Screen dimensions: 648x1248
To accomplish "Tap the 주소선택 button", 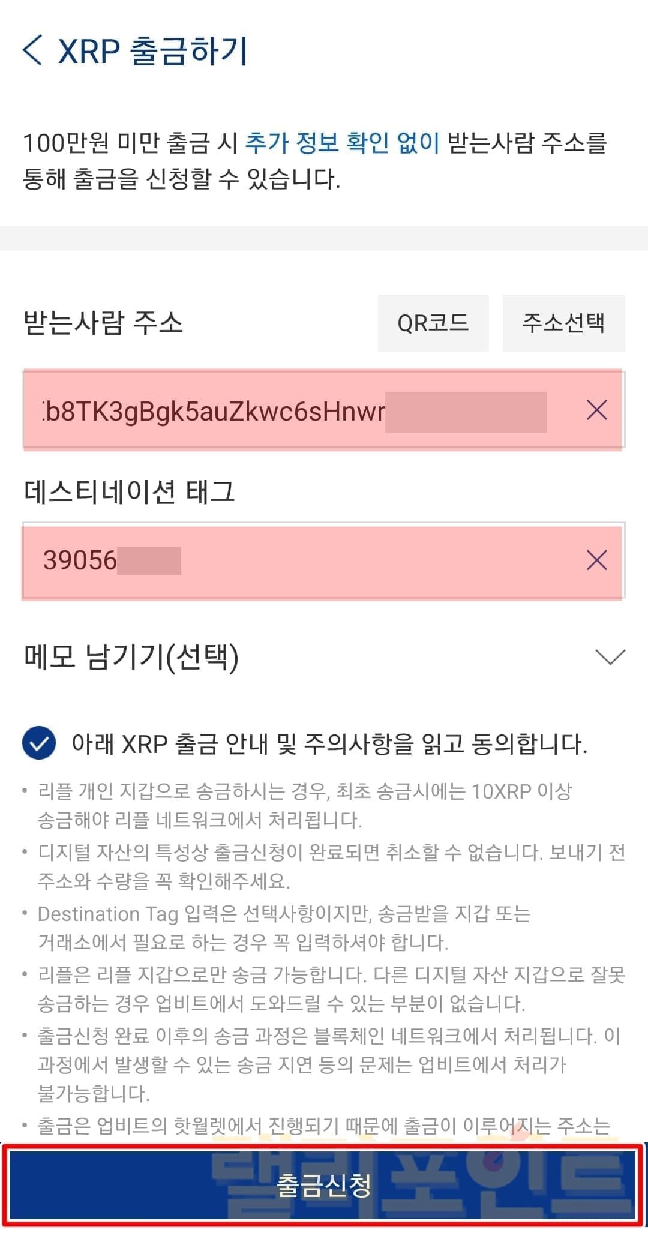I will [x=563, y=323].
